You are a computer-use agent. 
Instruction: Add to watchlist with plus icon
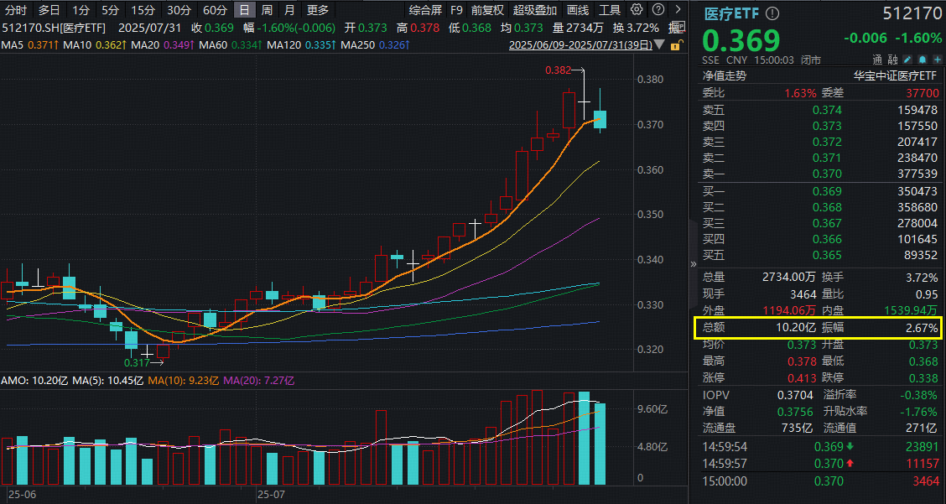point(936,60)
